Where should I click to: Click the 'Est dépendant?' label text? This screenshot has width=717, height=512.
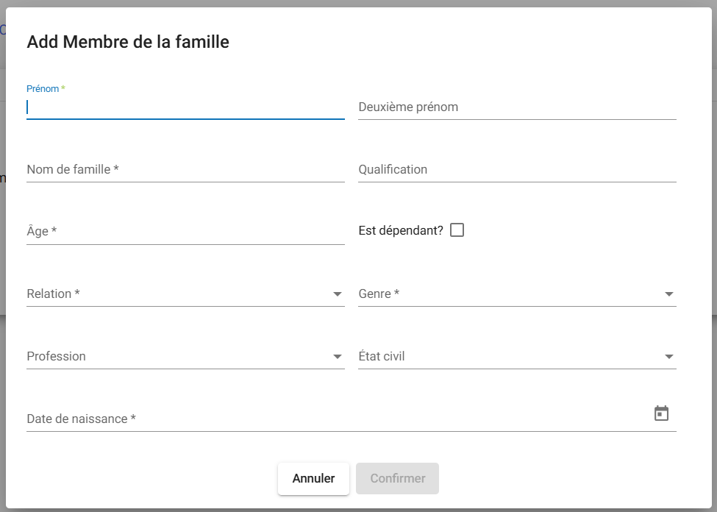(x=401, y=230)
